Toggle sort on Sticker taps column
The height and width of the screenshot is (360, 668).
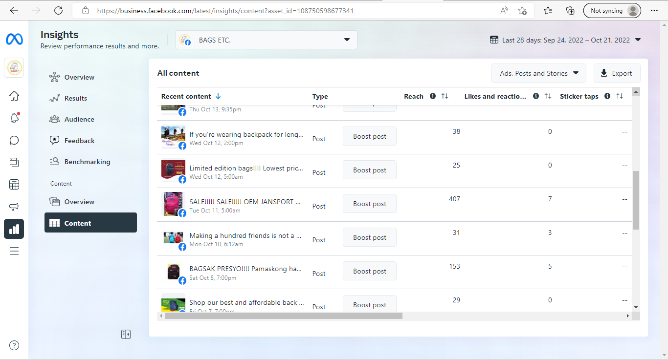pyautogui.click(x=620, y=96)
